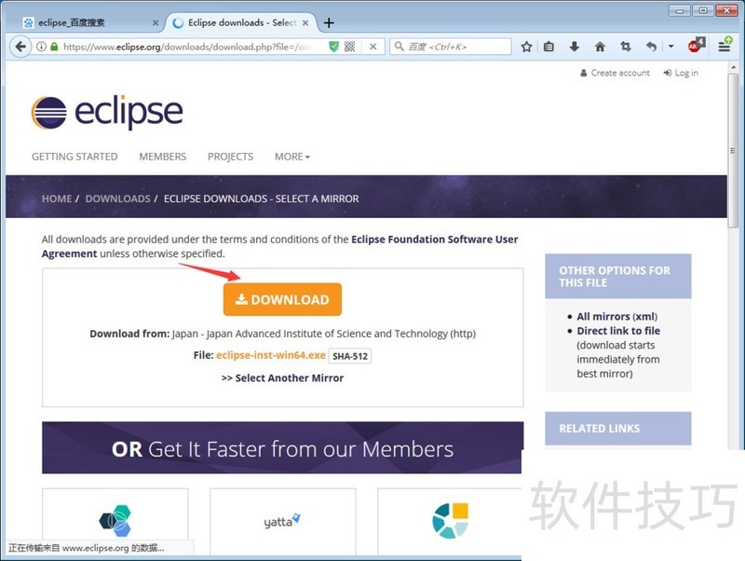
Task: Open the downloads arrow icon
Action: [575, 47]
